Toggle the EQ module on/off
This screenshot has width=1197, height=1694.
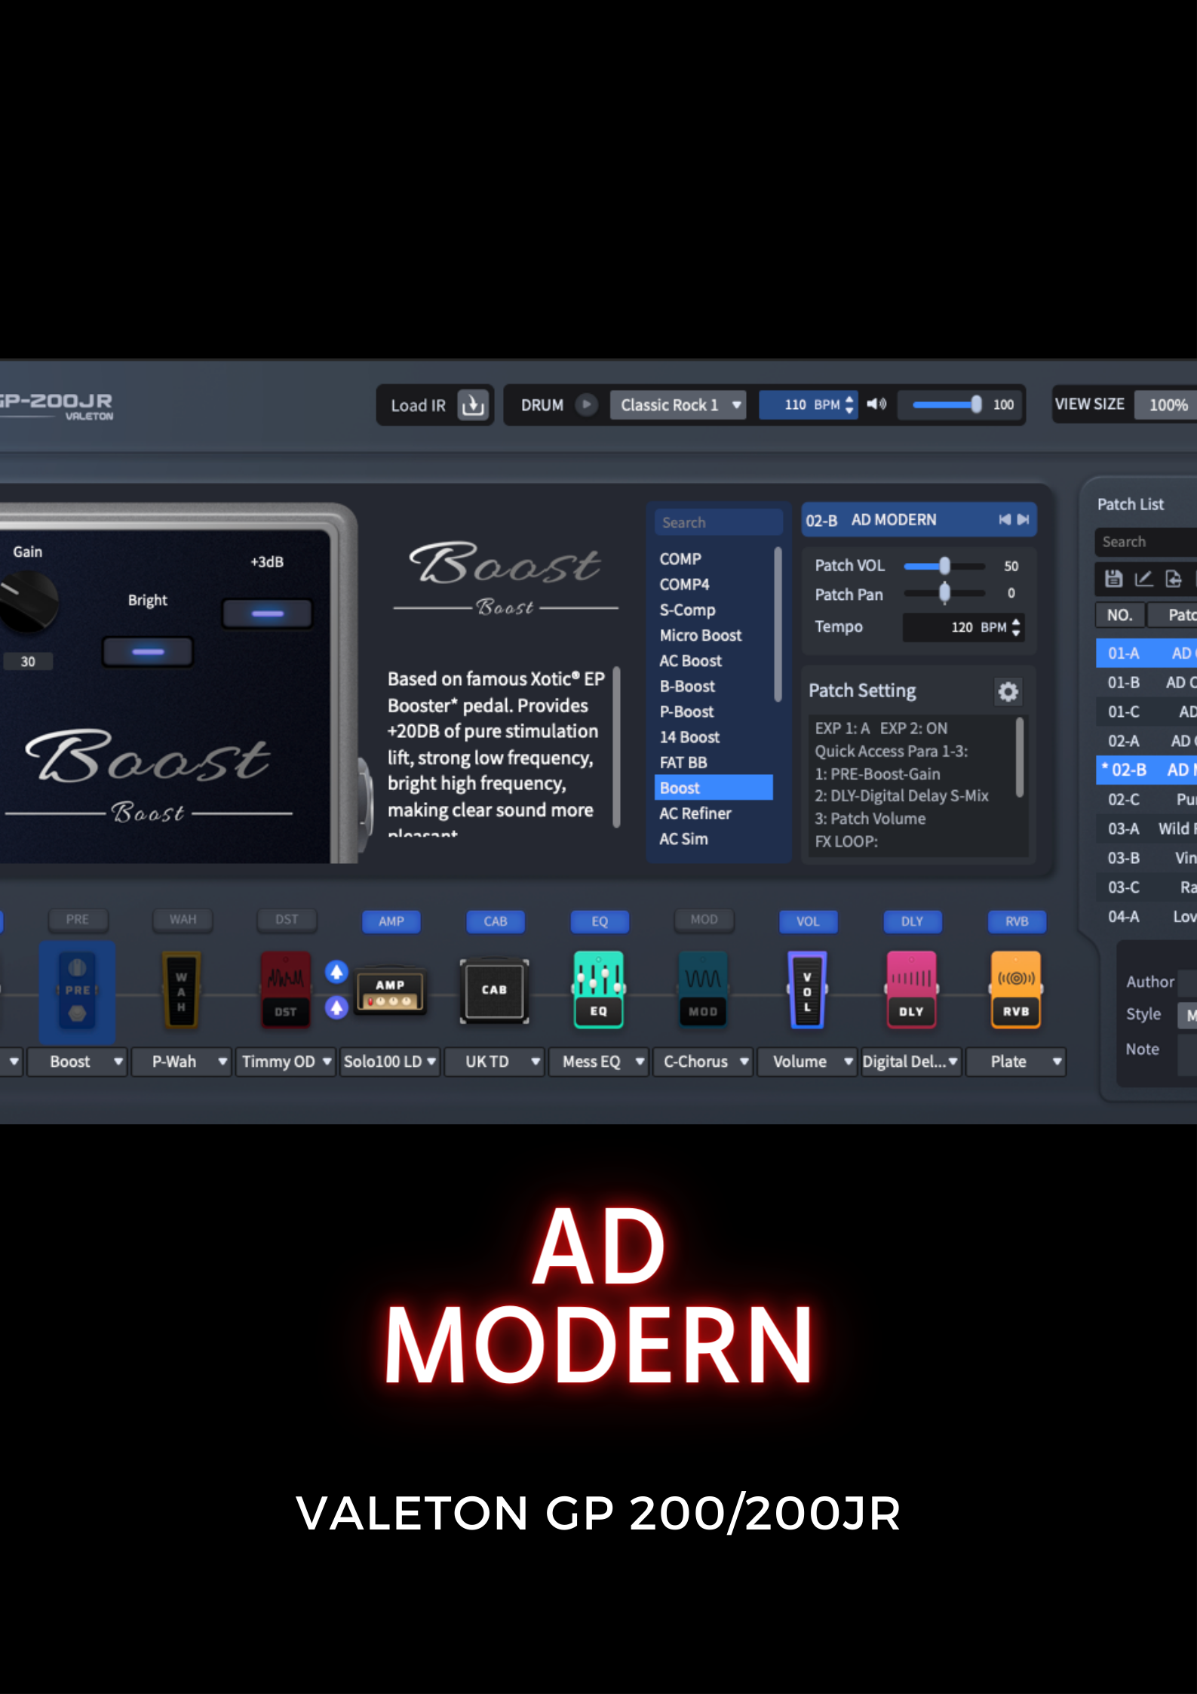pos(600,921)
